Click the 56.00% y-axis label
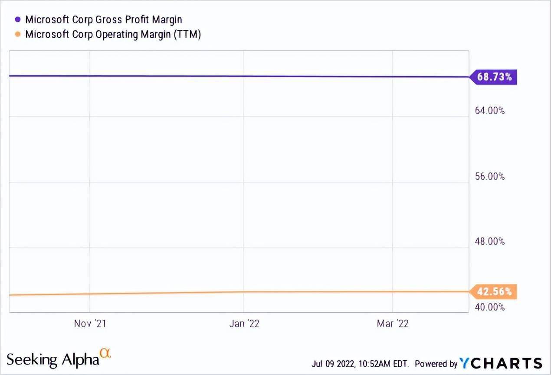This screenshot has width=551, height=375. click(490, 176)
